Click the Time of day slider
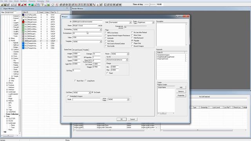This screenshot has height=141, width=251. tap(150, 4)
